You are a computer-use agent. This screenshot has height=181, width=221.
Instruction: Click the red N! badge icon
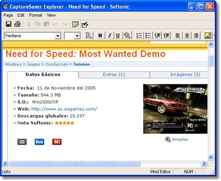(57, 142)
